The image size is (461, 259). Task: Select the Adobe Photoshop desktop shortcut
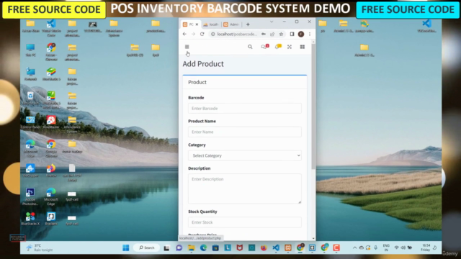(30, 196)
